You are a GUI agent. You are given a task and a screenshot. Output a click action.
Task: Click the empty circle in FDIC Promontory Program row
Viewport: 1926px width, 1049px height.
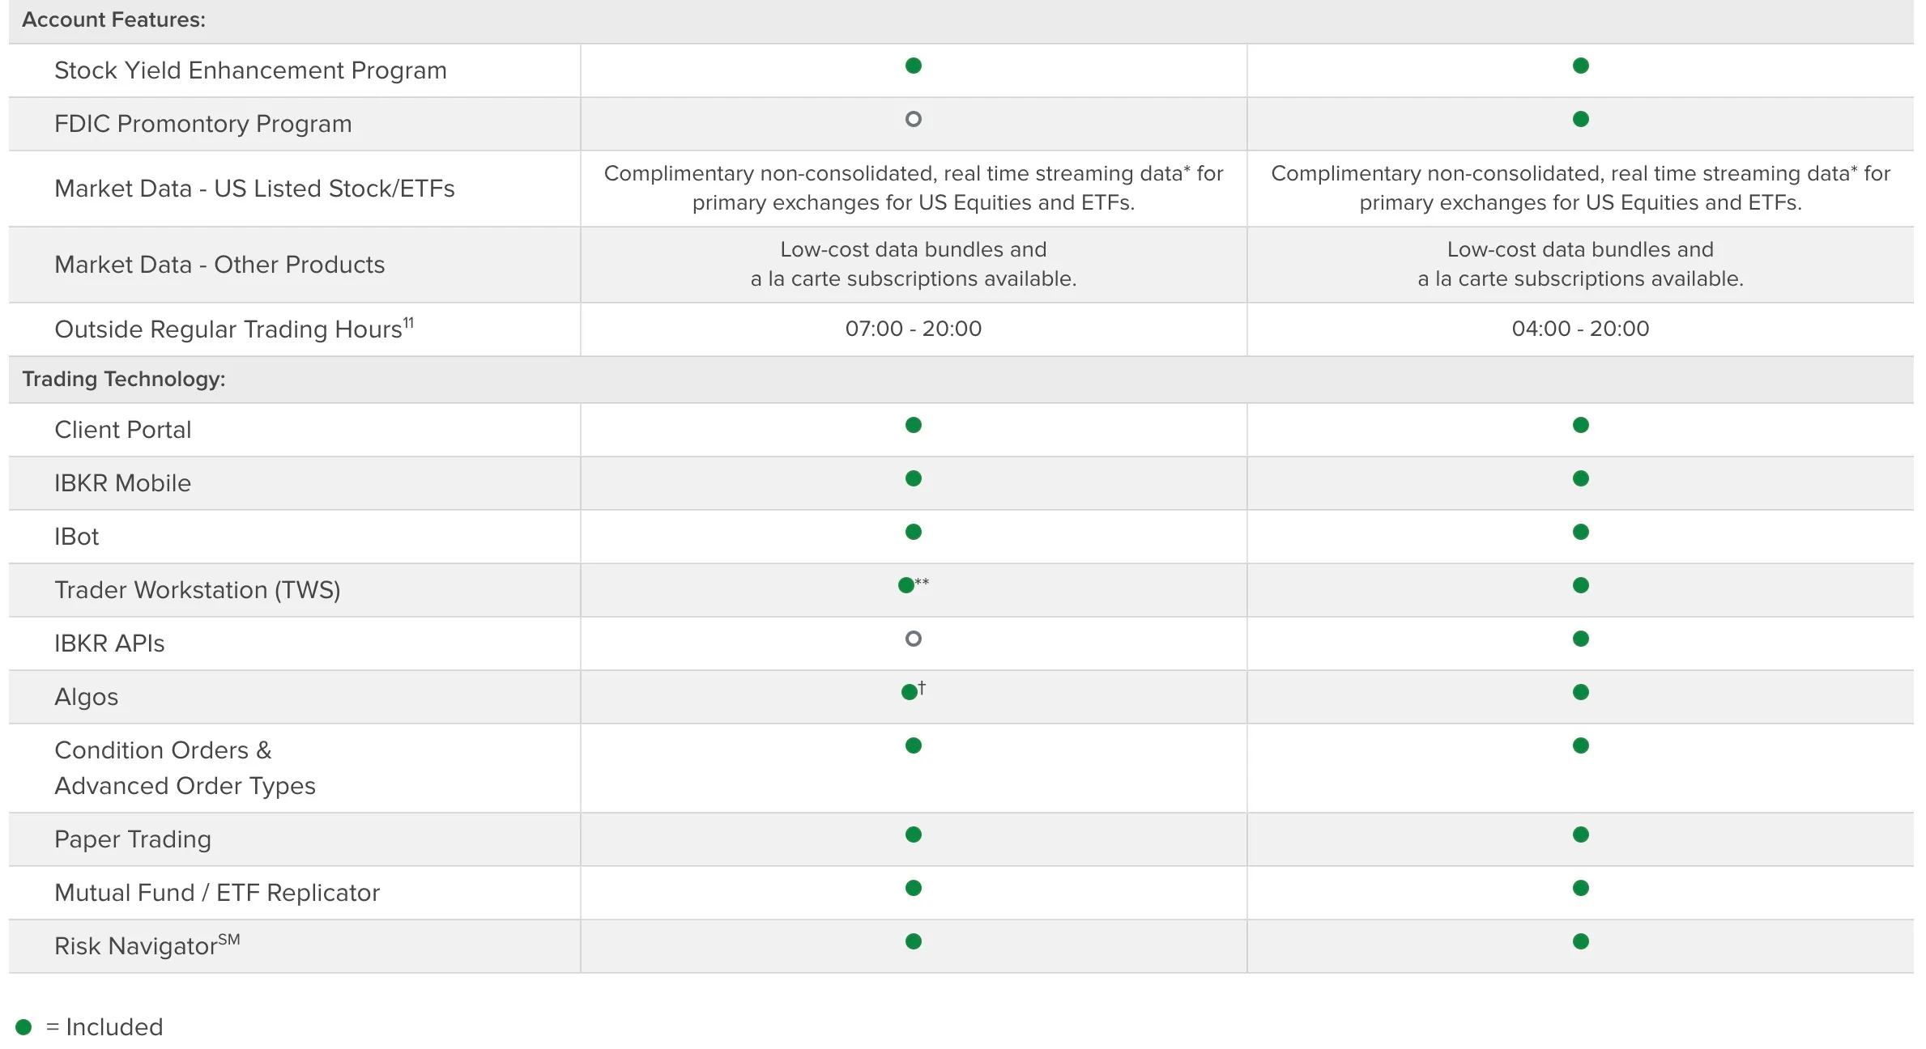[913, 119]
